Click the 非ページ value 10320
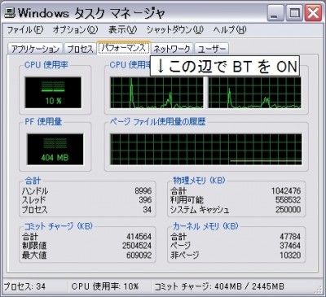The height and width of the screenshot is (297, 326). (290, 256)
